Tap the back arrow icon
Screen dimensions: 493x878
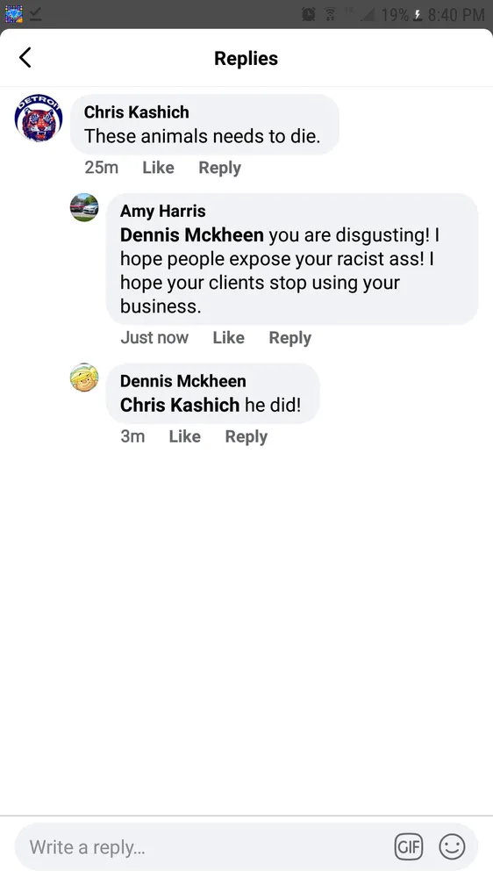point(25,58)
